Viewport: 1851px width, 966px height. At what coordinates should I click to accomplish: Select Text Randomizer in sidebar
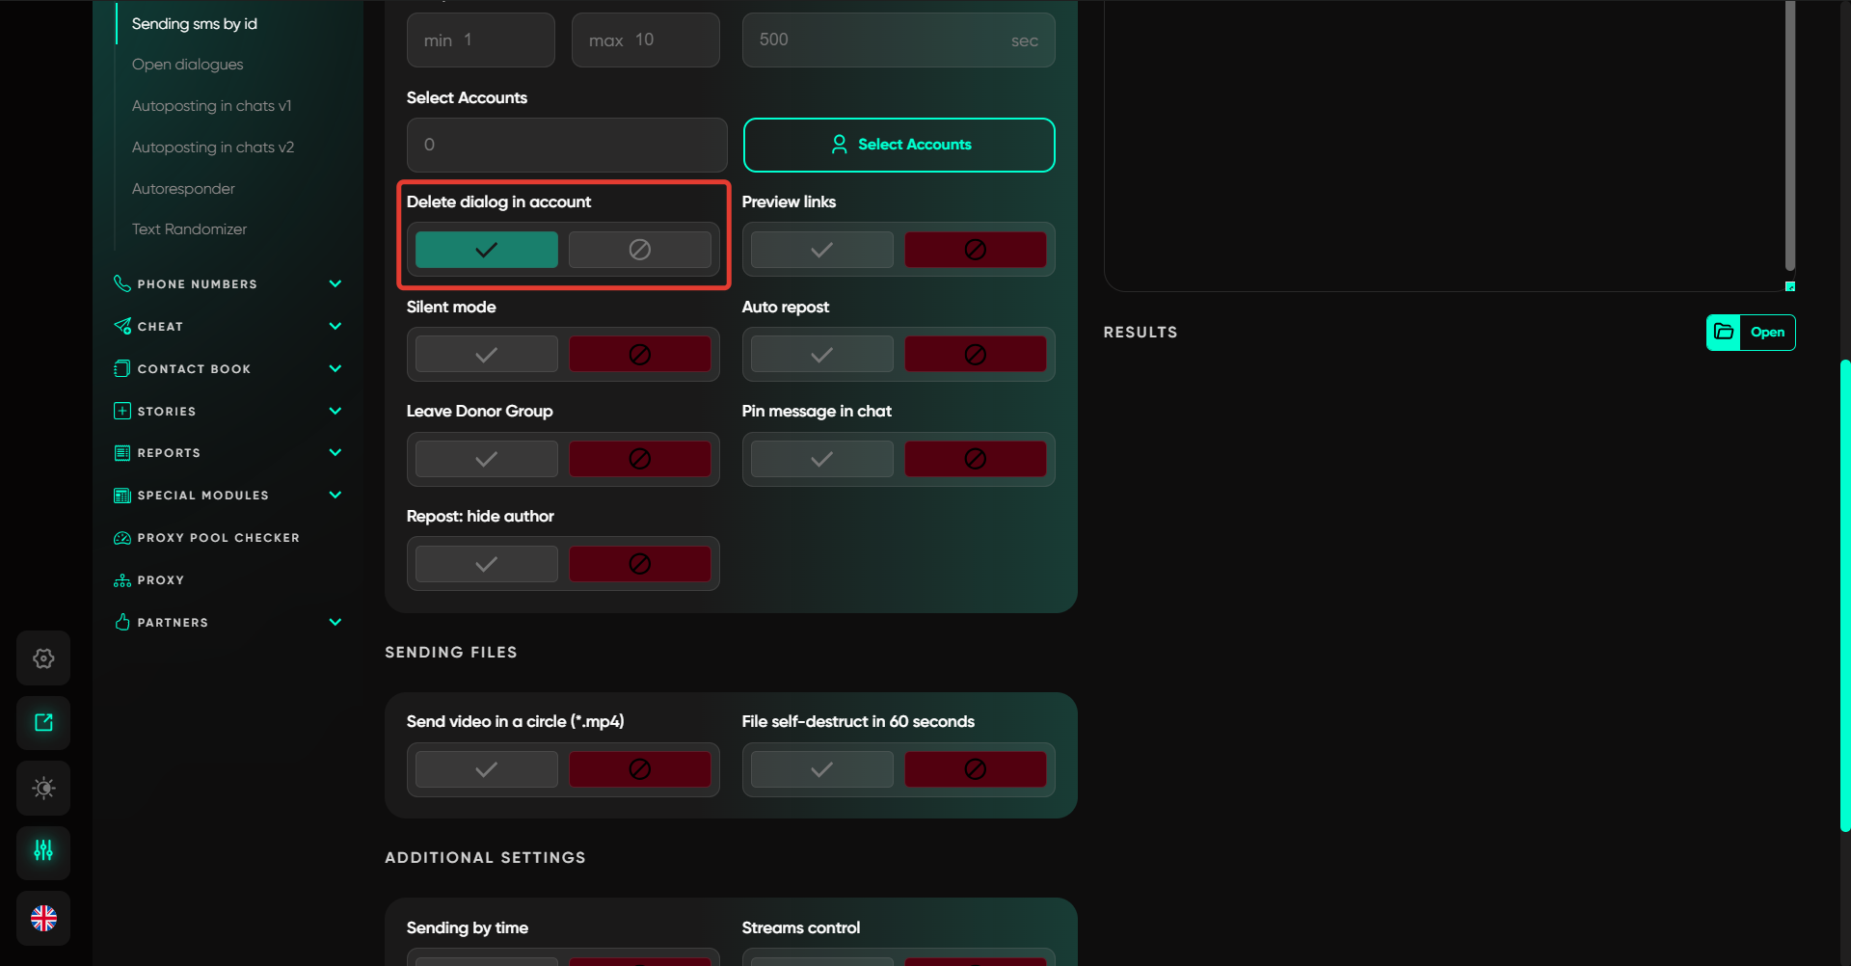189,229
